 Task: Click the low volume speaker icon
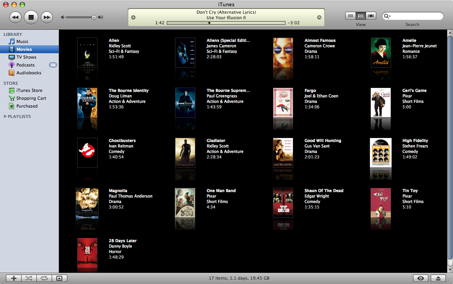coord(62,17)
